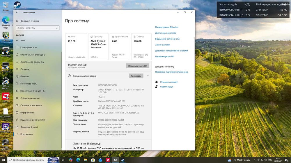This screenshot has height=163, width=291.
Task: Open Microsoft Store from the taskbar
Action: [93, 160]
